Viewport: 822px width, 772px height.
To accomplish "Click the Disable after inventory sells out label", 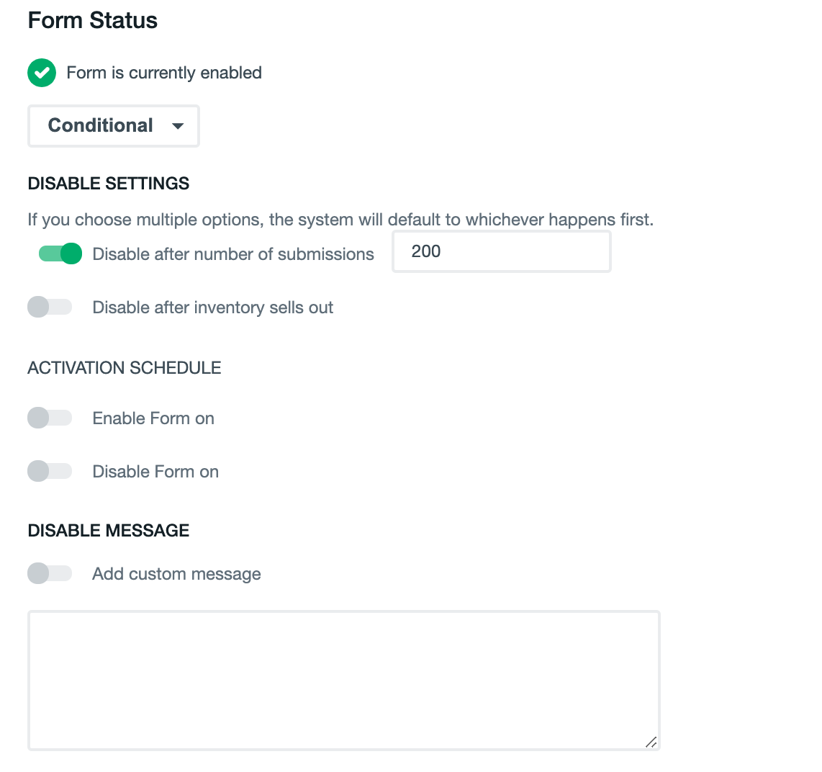I will (x=212, y=307).
